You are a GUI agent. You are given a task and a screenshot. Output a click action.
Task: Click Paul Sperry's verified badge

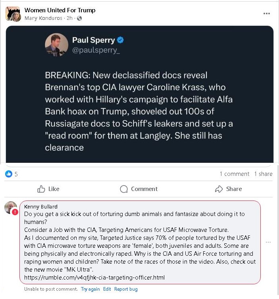pyautogui.click(x=121, y=40)
